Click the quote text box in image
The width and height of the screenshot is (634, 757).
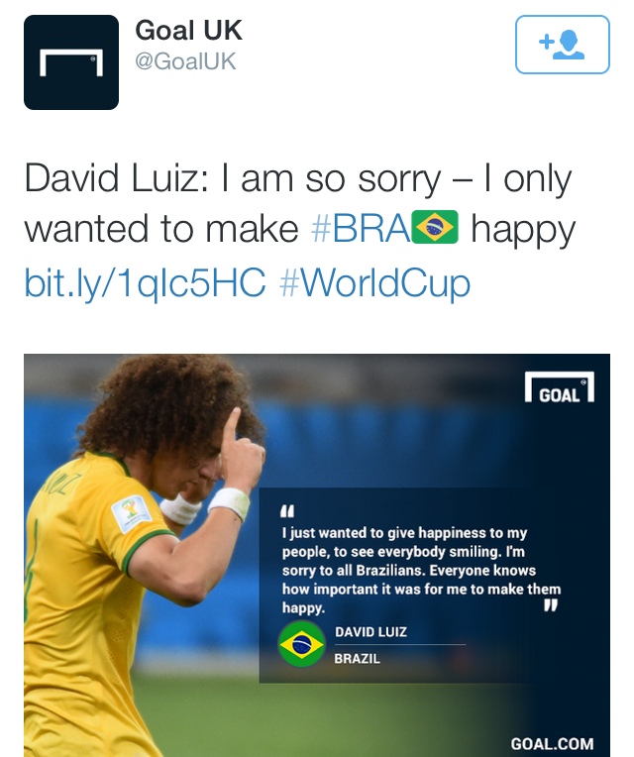(421, 586)
